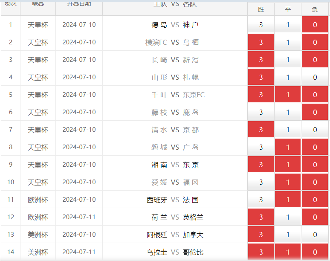
Task: Deselect win option 3 for 阿根廷 VS 加拿大
Action: 261,235
